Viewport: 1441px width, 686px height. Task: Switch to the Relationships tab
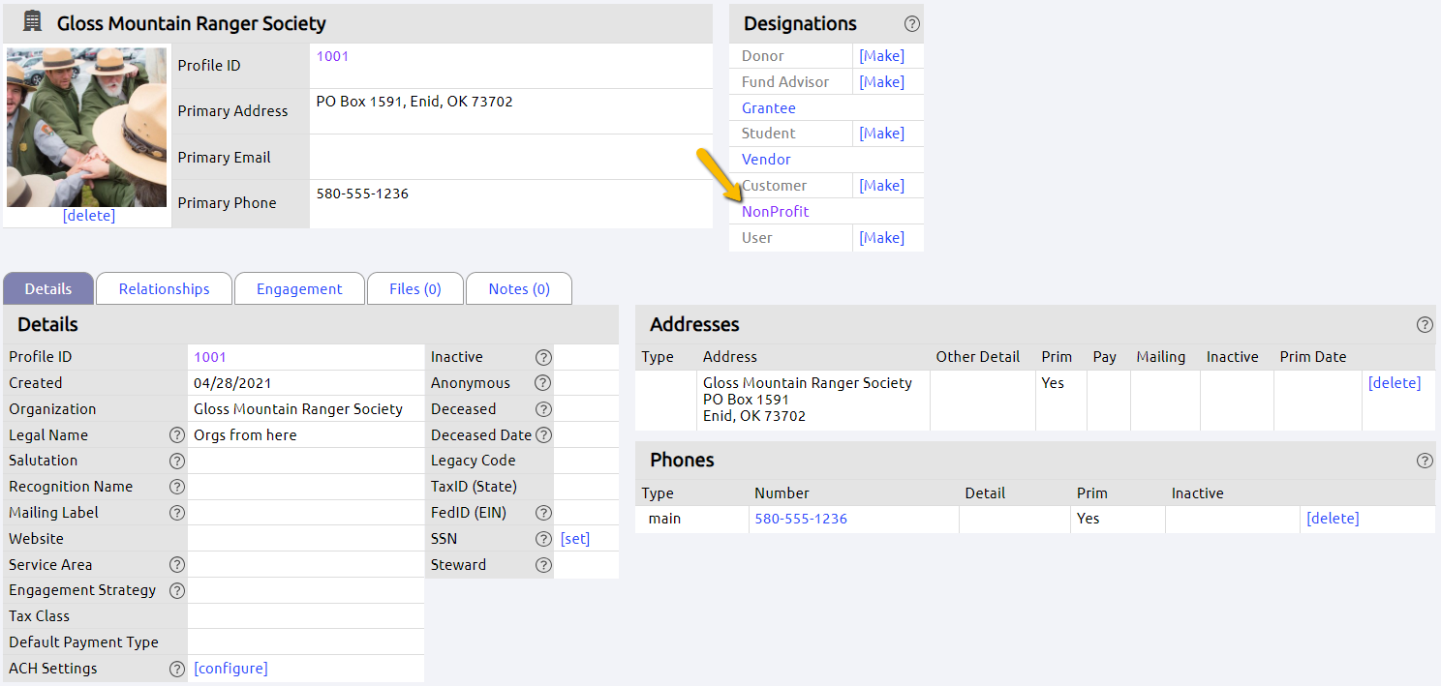pyautogui.click(x=163, y=288)
